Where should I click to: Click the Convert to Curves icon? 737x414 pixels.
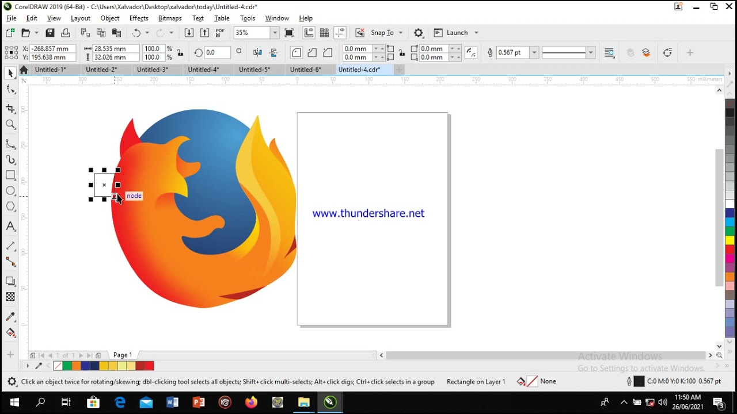pyautogui.click(x=667, y=53)
